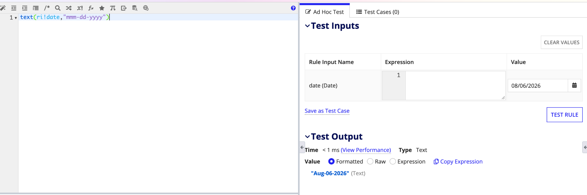Viewport: 587px width, 195px height.
Task: Run the TEST RULE button
Action: pyautogui.click(x=564, y=115)
